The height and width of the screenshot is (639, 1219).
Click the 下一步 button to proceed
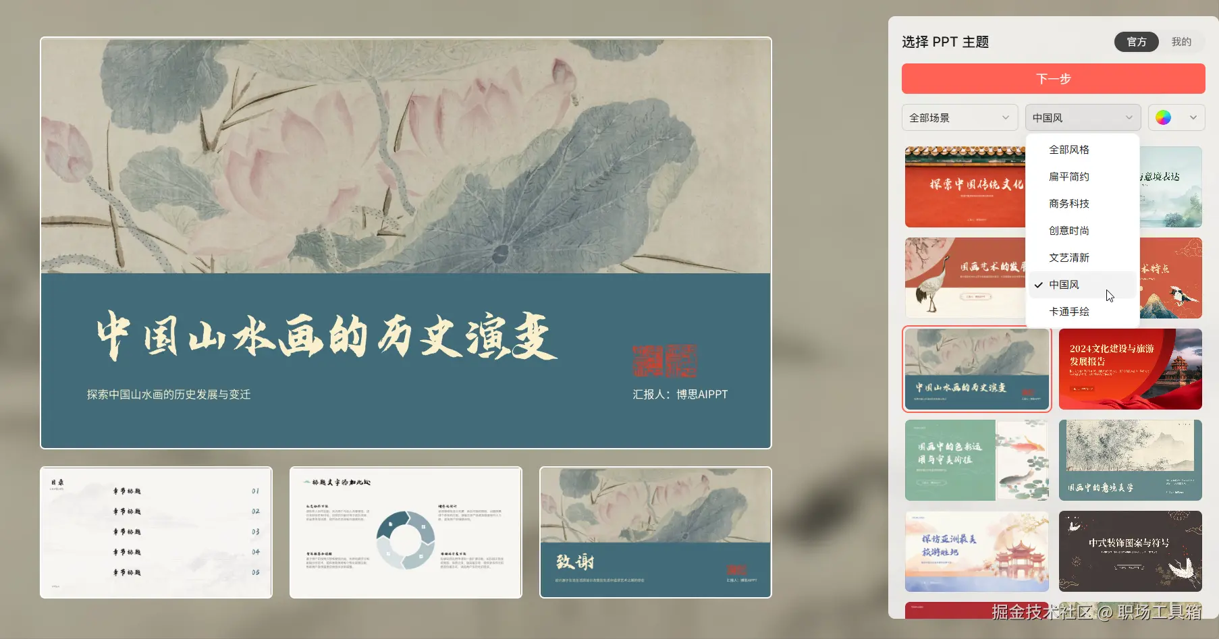(1052, 78)
